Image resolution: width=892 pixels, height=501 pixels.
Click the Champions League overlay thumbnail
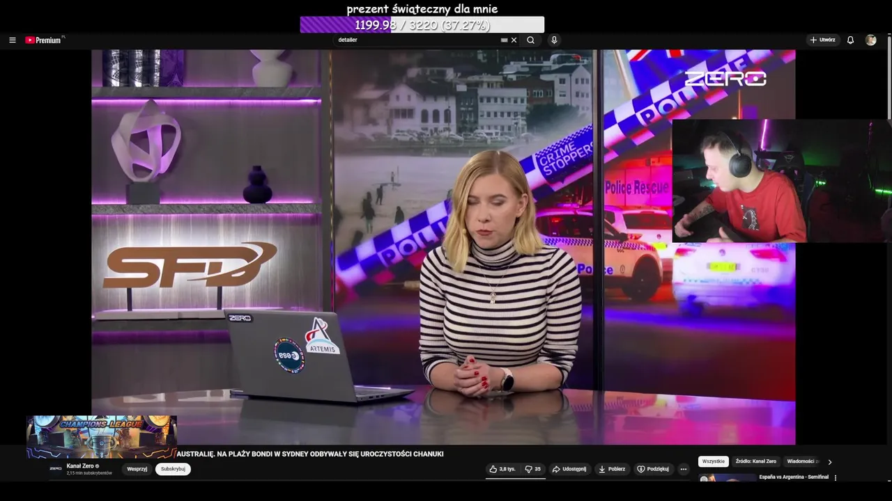click(x=102, y=437)
